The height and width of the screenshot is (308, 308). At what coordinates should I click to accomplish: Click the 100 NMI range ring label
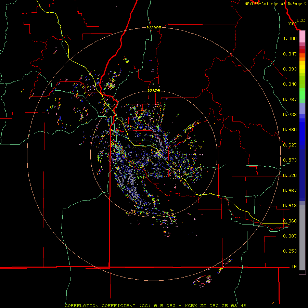(x=154, y=27)
